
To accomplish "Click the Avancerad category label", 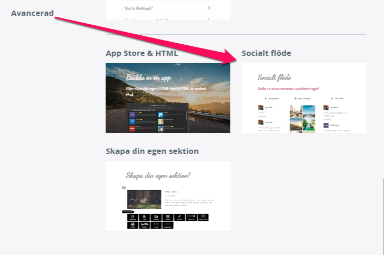I will 32,13.
